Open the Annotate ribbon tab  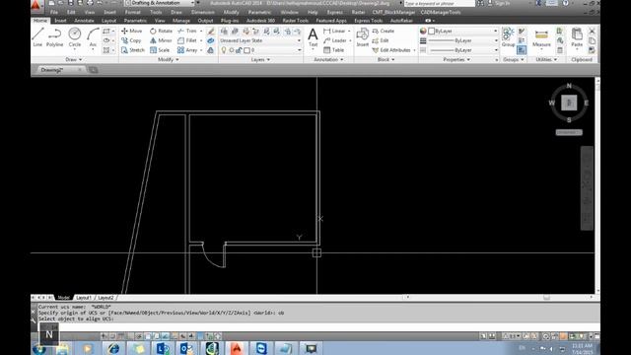pos(84,21)
